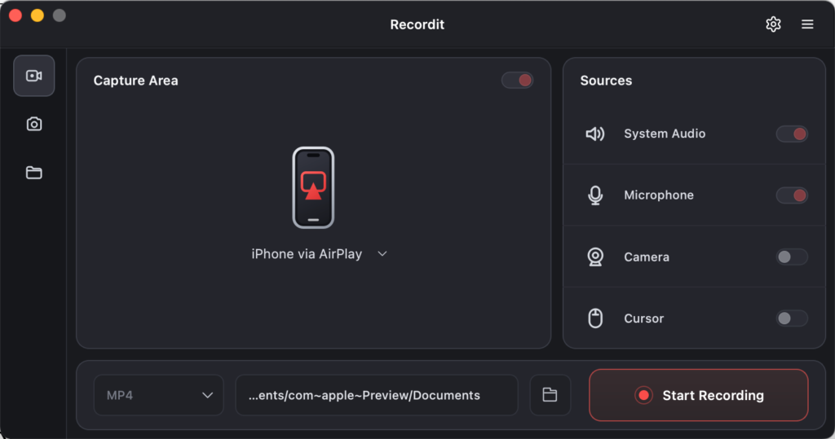835x439 pixels.
Task: Click the Camera label
Action: pyautogui.click(x=647, y=257)
